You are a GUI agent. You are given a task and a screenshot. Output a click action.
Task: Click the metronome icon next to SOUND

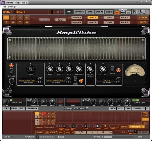tap(46, 132)
